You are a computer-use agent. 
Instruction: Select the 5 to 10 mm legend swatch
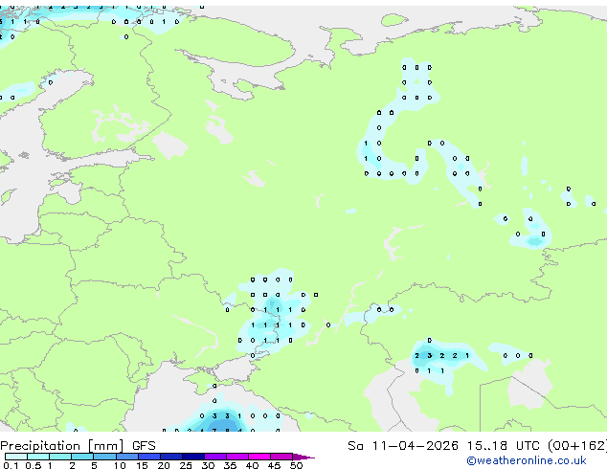104,457
